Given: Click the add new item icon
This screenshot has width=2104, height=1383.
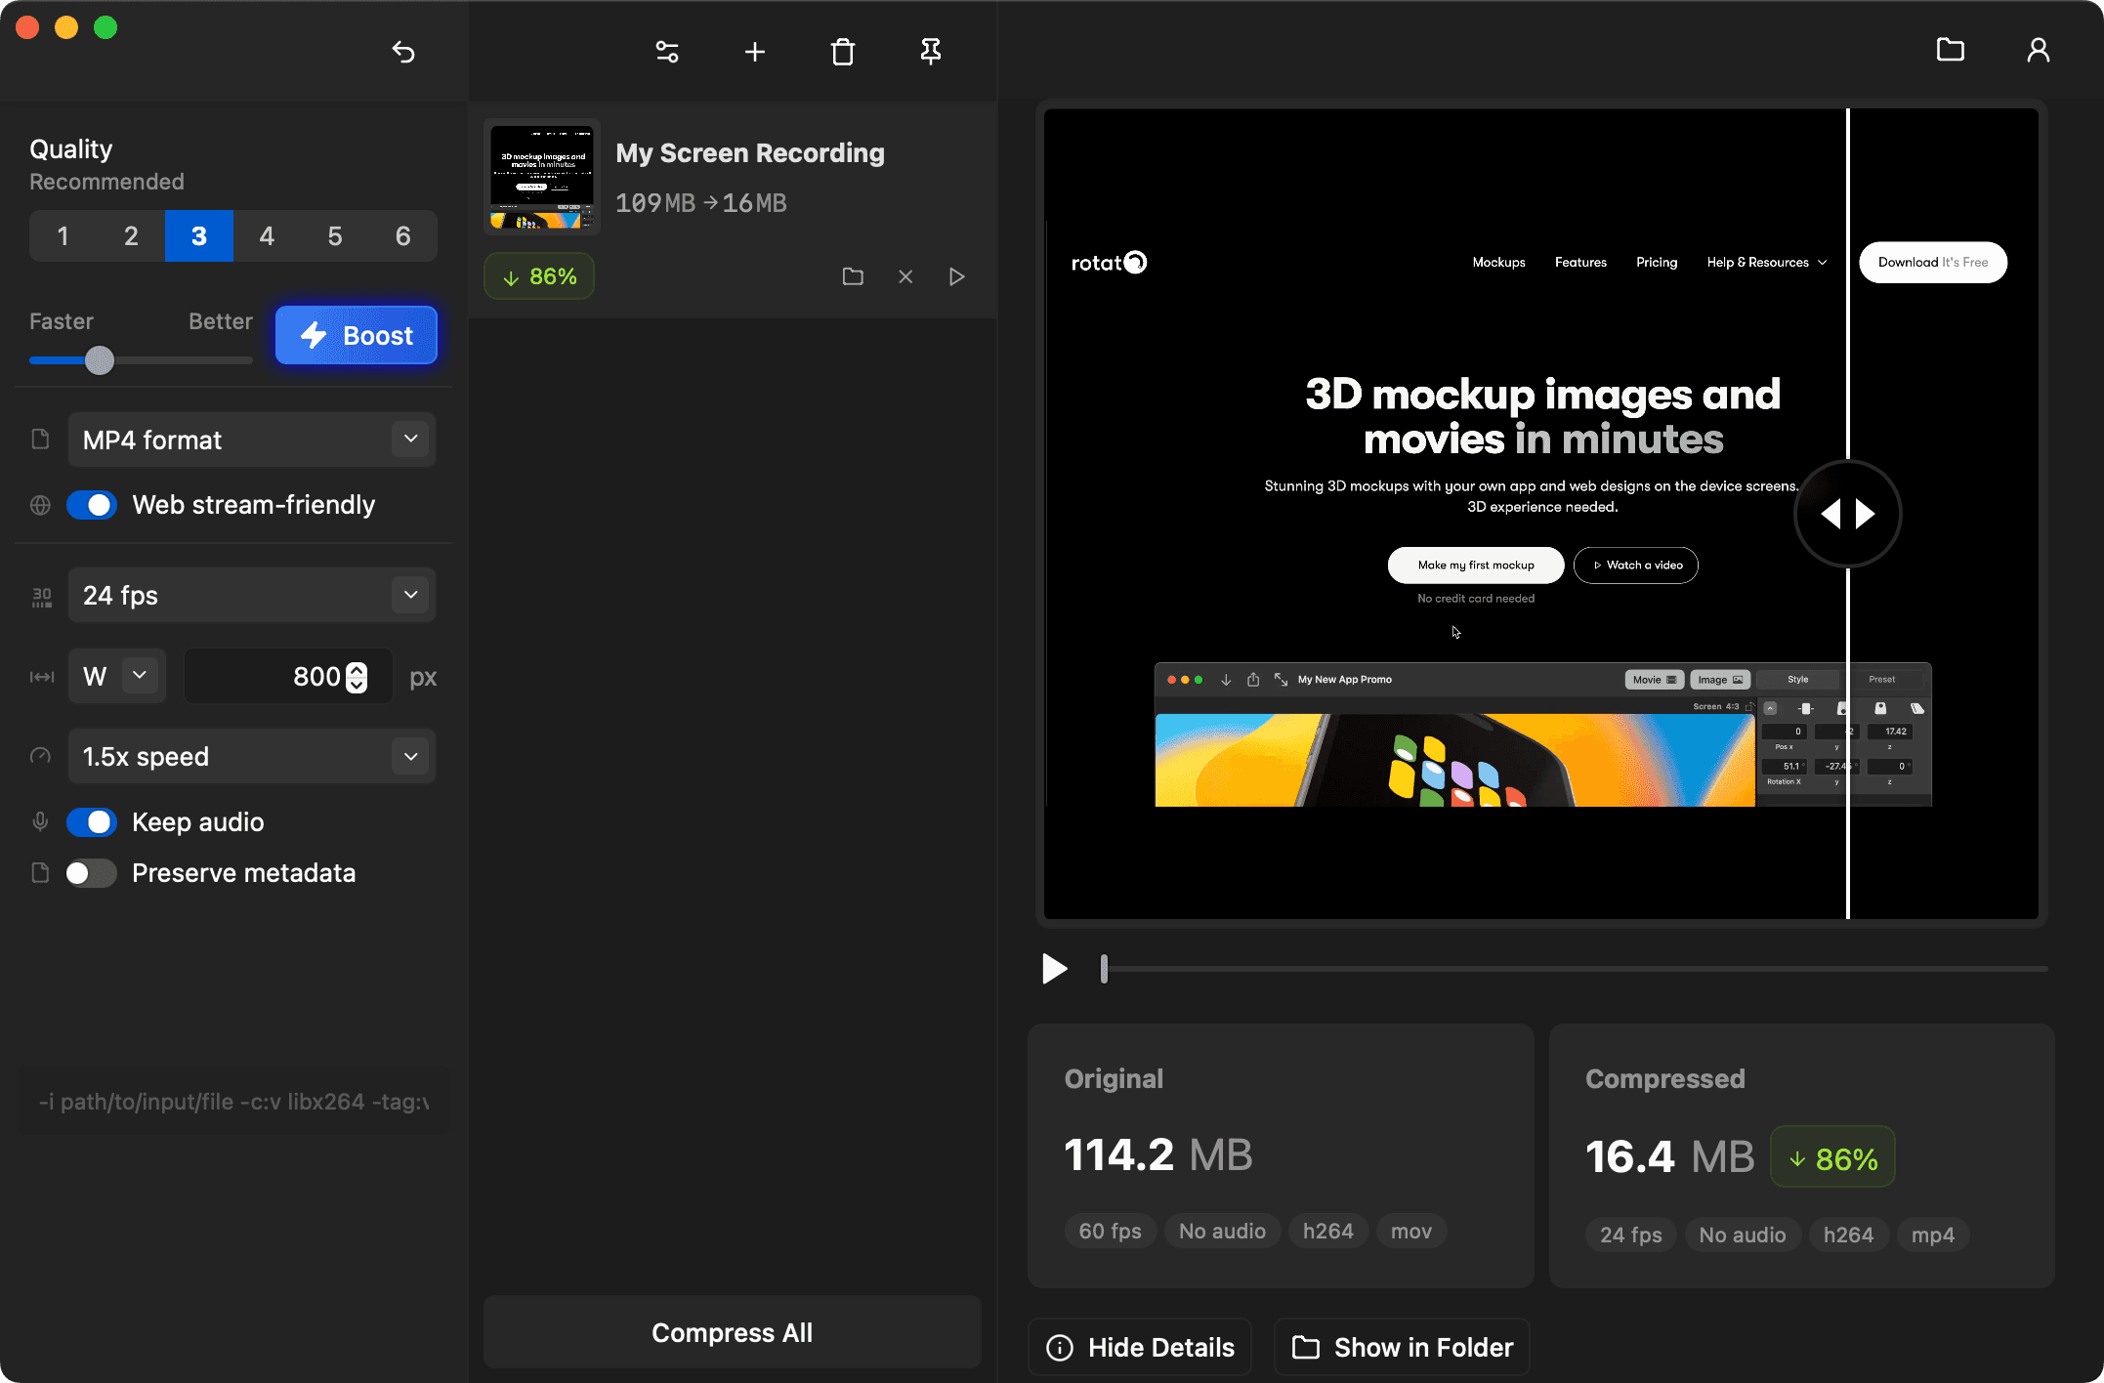Looking at the screenshot, I should point(755,51).
